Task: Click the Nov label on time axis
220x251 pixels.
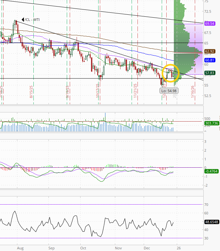Action: [x=118, y=248]
